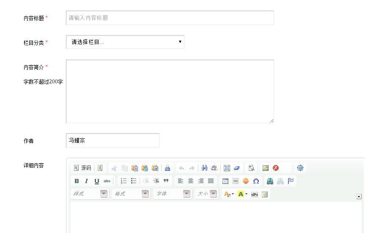The height and width of the screenshot is (233, 365).
Task: Click the decrease indent icon
Action: click(x=146, y=181)
